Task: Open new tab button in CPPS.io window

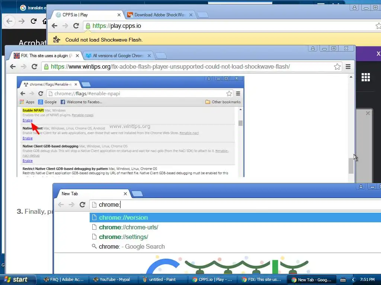Action: (x=203, y=15)
